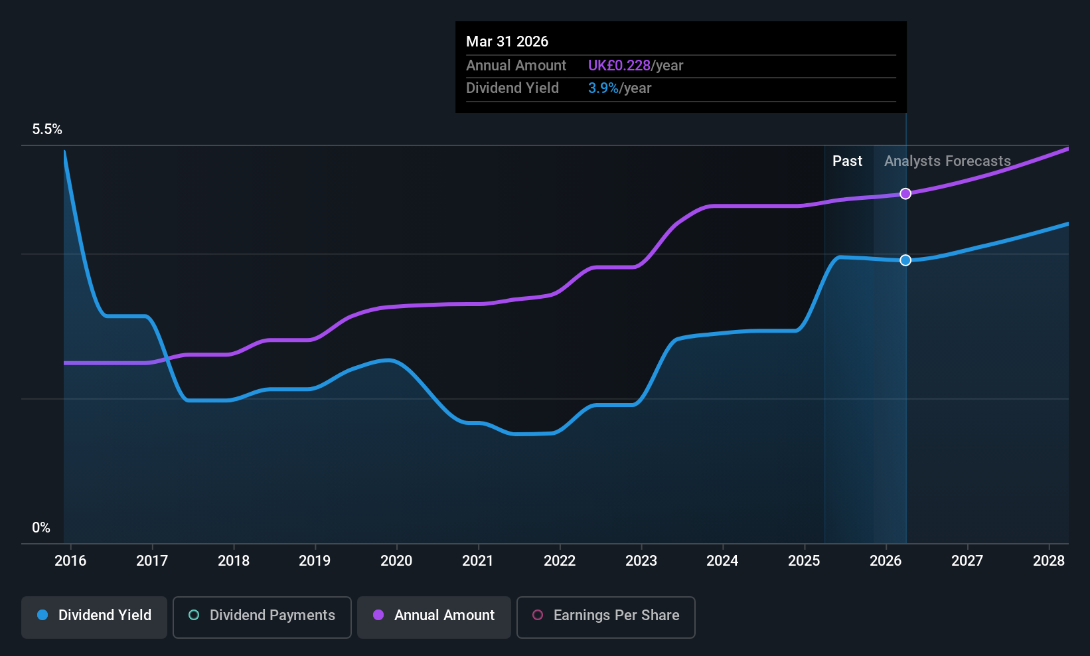Click the 3.9% dividend yield value in tooltip
Screen dimensions: 1090x656
coord(603,88)
